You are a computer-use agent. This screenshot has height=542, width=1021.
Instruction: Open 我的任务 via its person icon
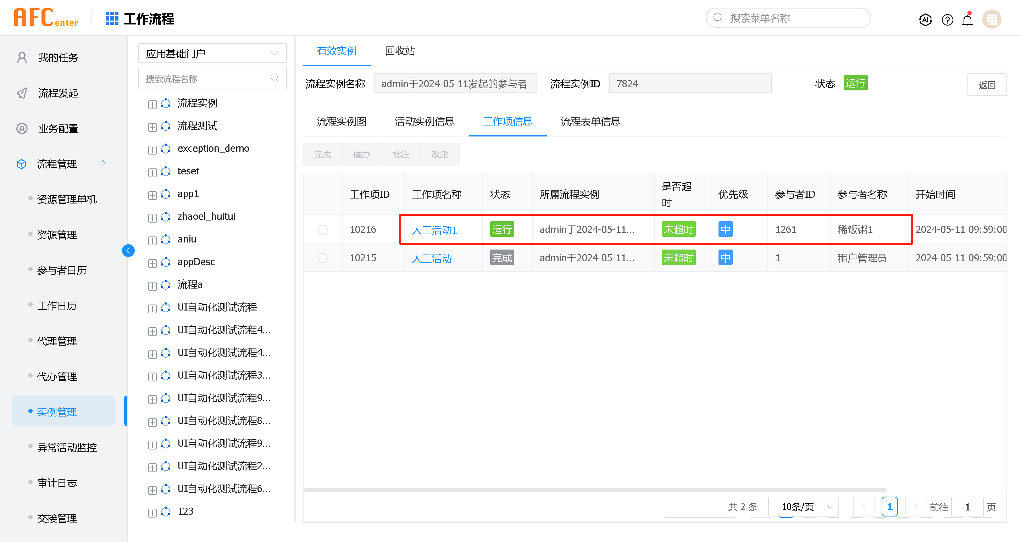[x=22, y=58]
